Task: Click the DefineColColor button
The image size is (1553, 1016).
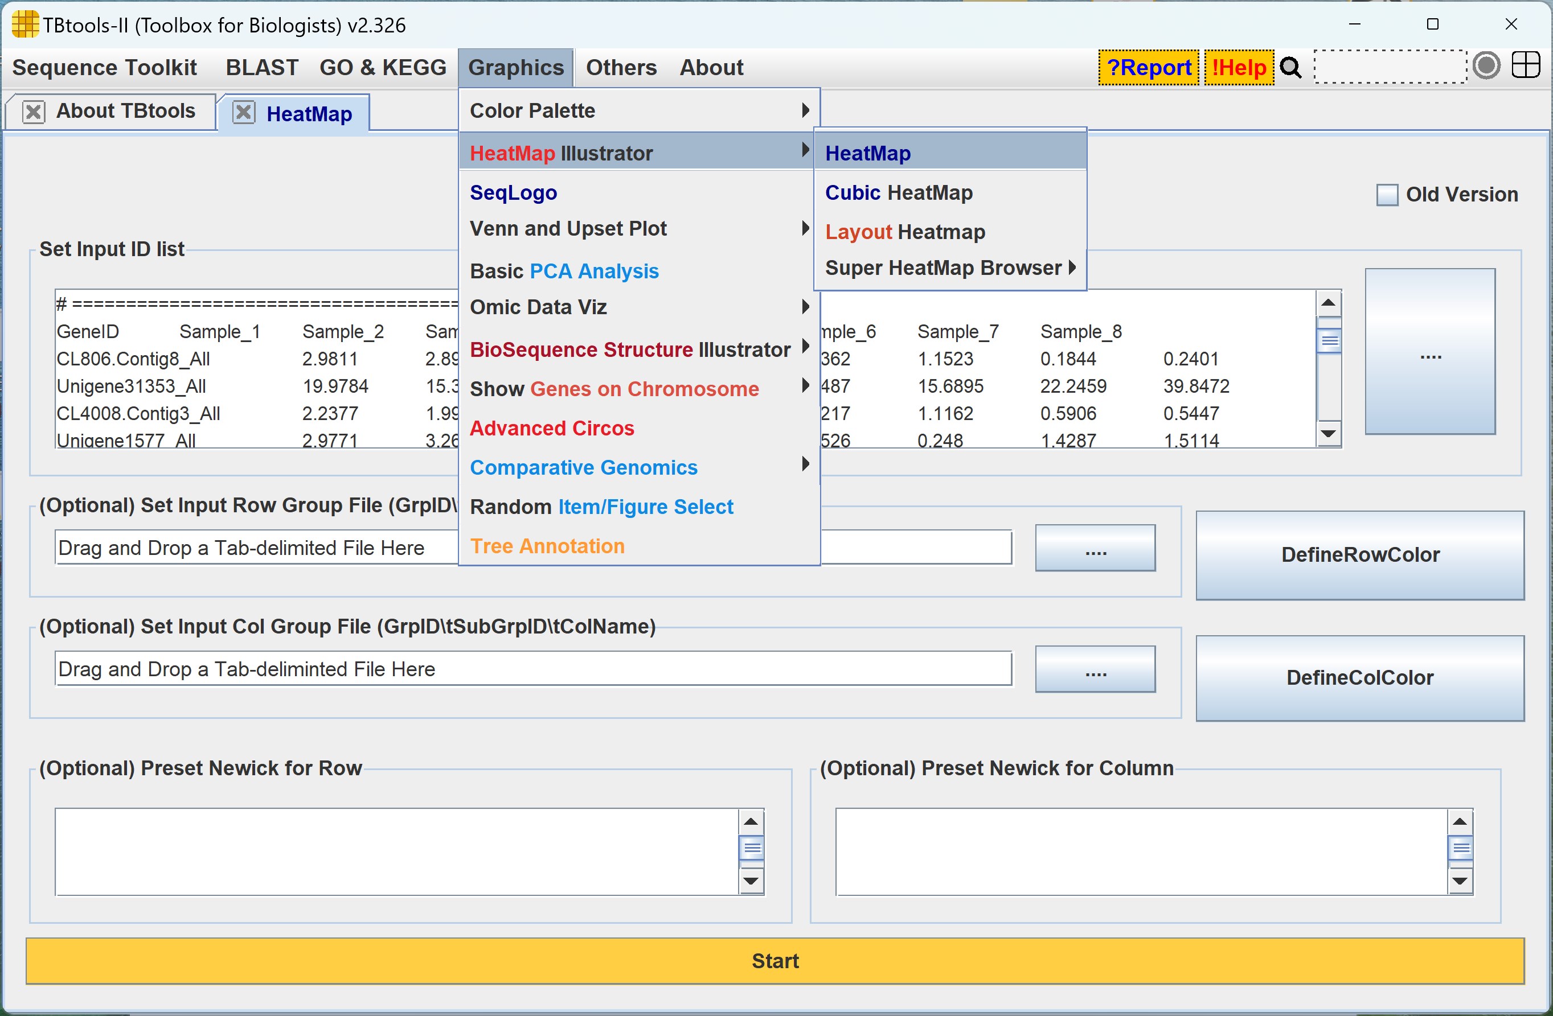Action: point(1359,677)
